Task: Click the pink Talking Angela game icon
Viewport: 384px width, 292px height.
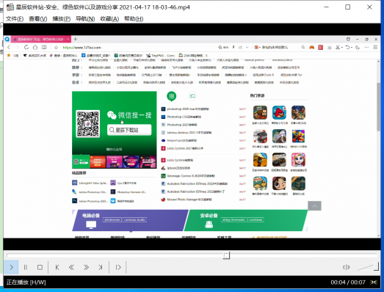Action: (298, 160)
